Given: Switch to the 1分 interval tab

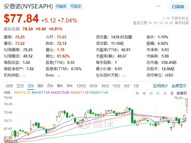Looking at the screenshot, I should 136,86.
